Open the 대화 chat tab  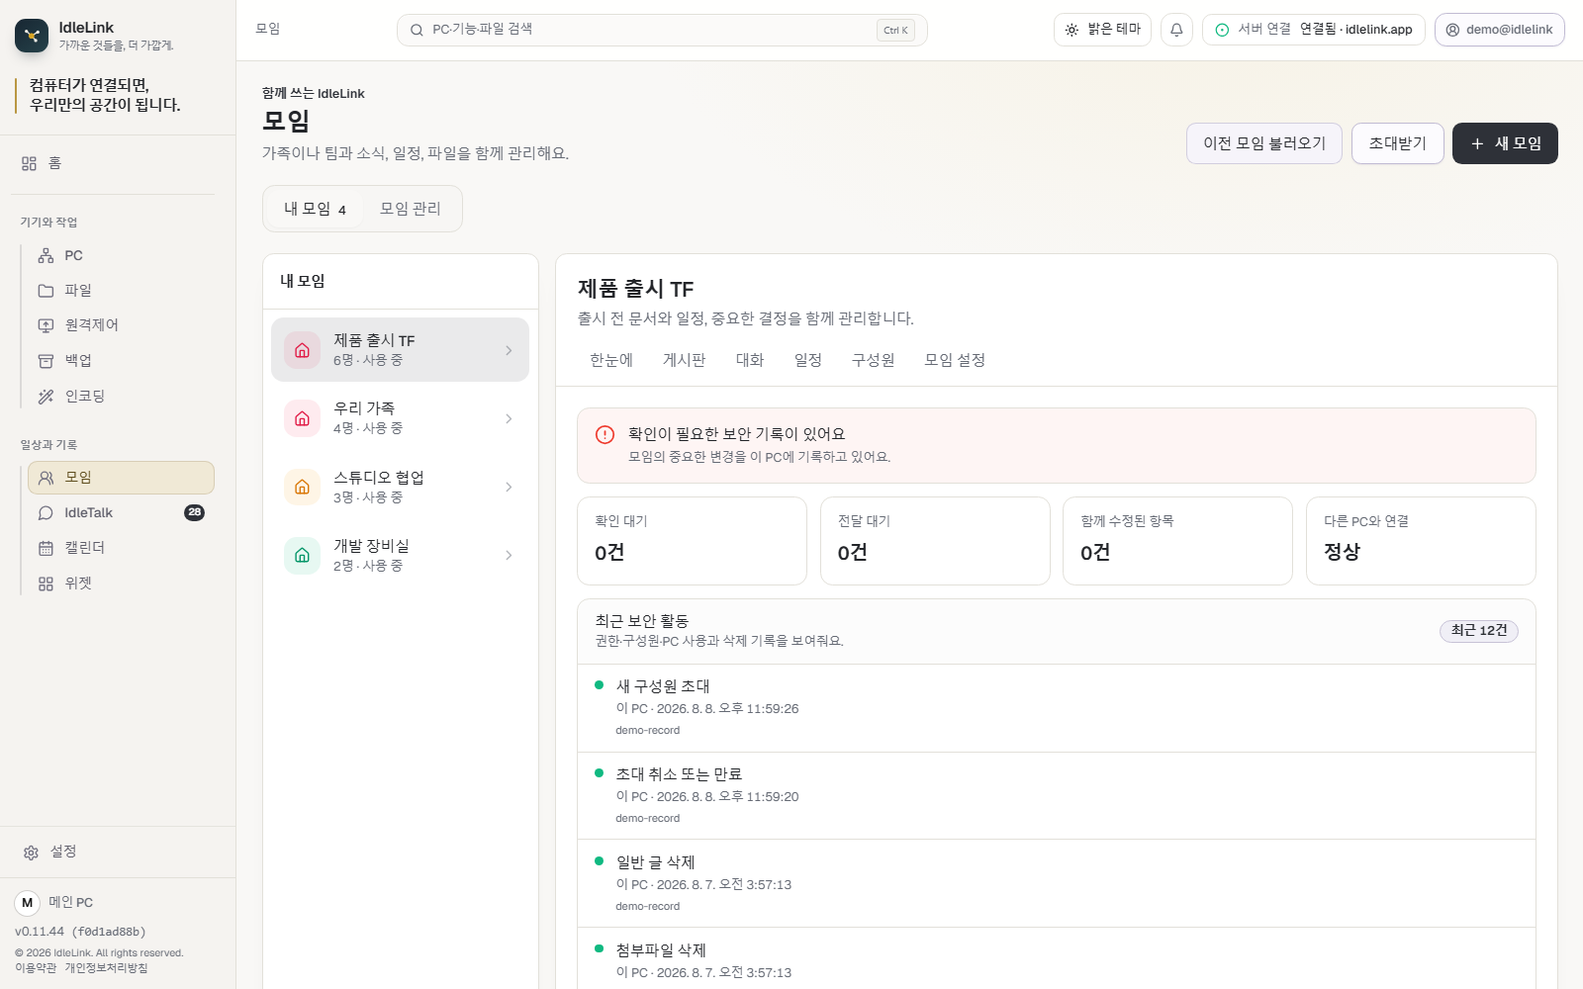[x=750, y=360]
